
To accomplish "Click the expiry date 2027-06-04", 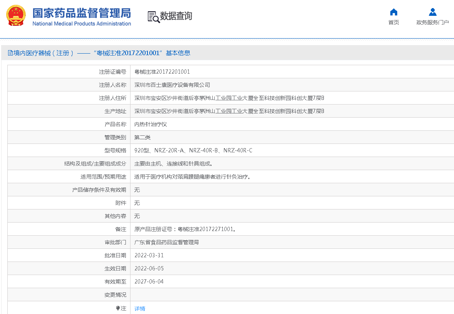I will 149,282.
